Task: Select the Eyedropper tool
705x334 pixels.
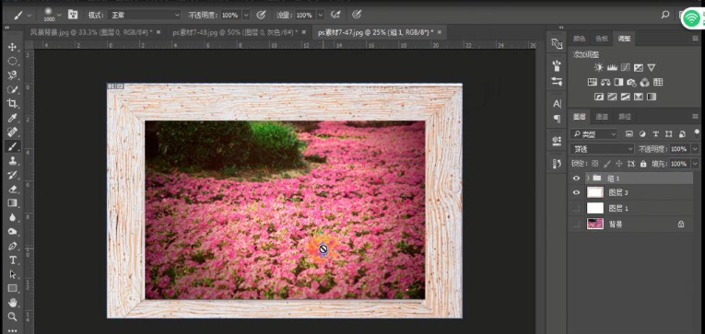Action: 12,118
